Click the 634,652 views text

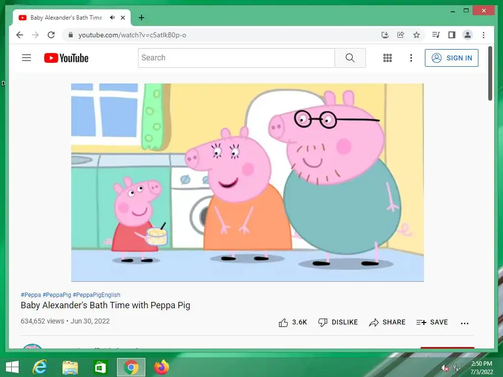click(x=42, y=321)
